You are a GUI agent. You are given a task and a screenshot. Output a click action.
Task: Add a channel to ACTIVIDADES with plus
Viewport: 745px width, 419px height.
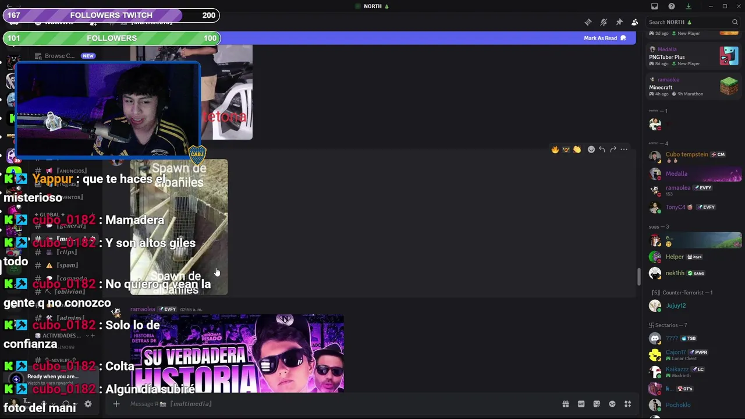[x=92, y=336]
